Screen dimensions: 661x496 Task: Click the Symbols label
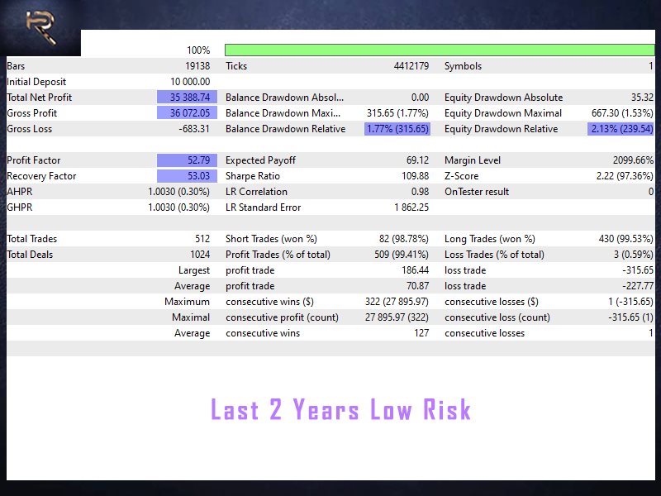point(463,66)
